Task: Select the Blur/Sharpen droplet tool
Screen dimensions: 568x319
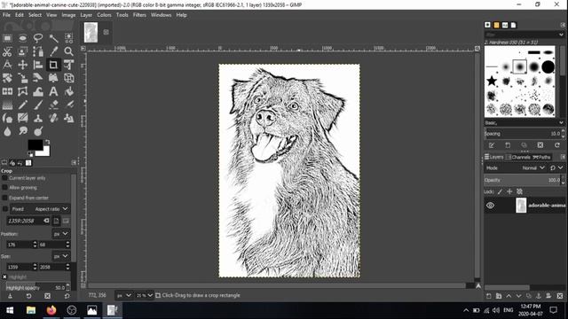Action: point(7,131)
